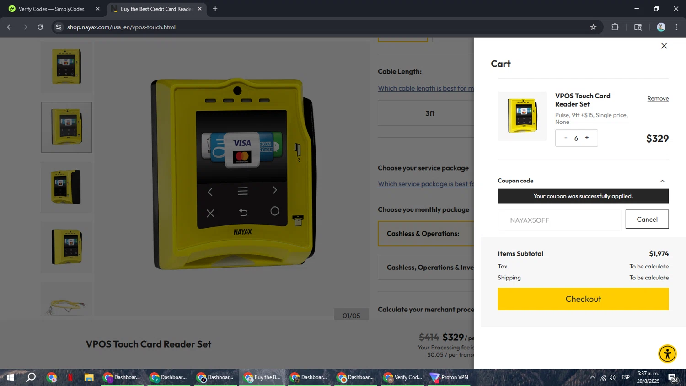Open Chrome profile avatar
Screen dimensions: 686x386
661,27
